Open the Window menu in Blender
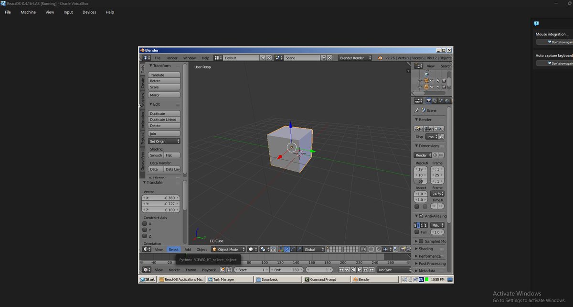Image resolution: width=573 pixels, height=307 pixels. (190, 58)
